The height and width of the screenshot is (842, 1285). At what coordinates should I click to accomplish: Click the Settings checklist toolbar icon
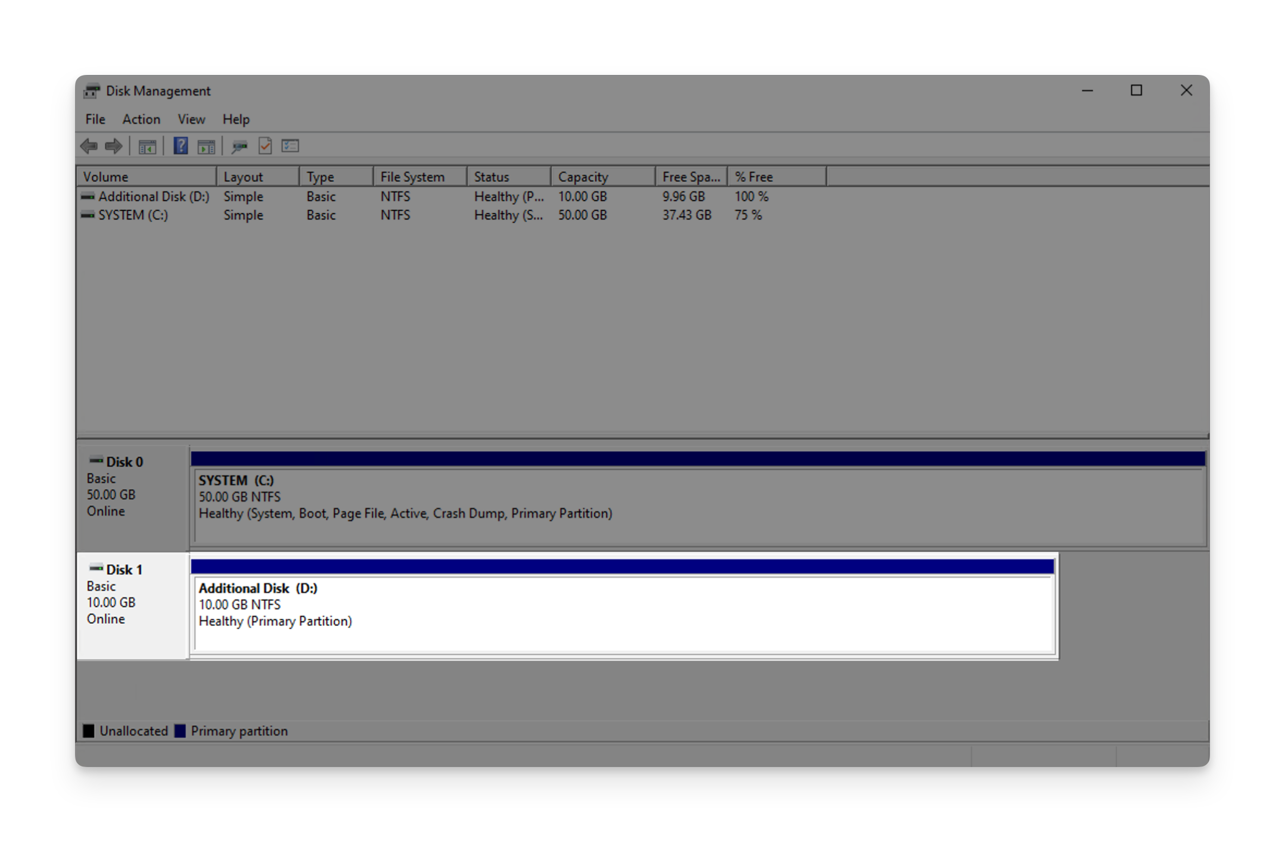pyautogui.click(x=290, y=146)
